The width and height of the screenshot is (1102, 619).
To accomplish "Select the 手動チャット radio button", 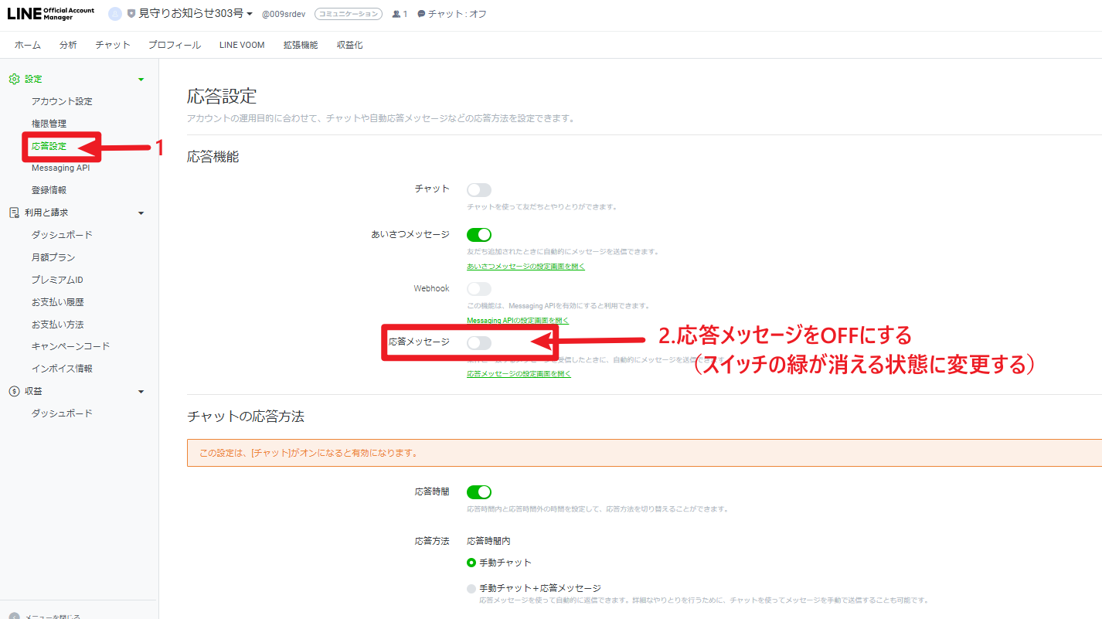I will [471, 563].
